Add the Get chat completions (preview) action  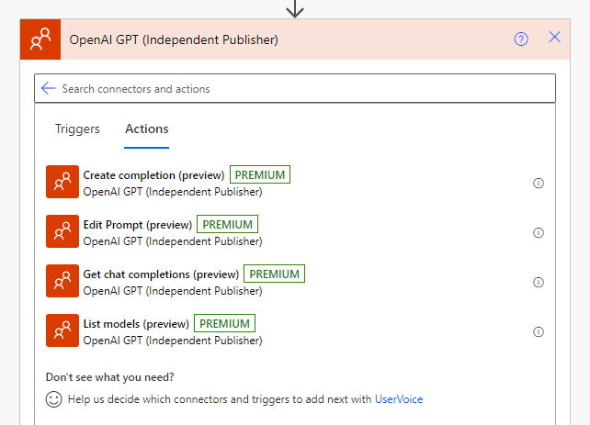[161, 274]
